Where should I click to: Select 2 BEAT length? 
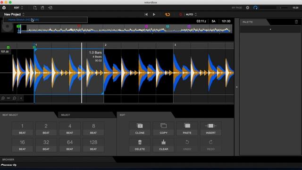tap(46, 128)
